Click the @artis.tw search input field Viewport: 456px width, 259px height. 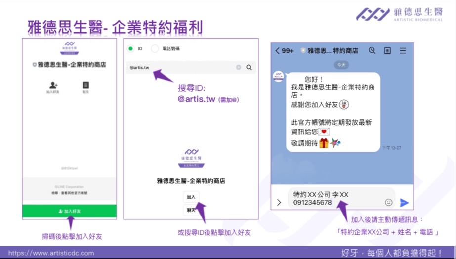(191, 67)
